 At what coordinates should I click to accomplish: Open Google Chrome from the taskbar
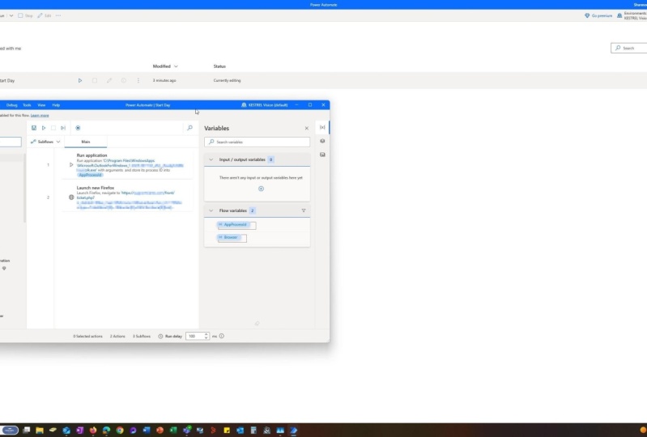tap(120, 431)
